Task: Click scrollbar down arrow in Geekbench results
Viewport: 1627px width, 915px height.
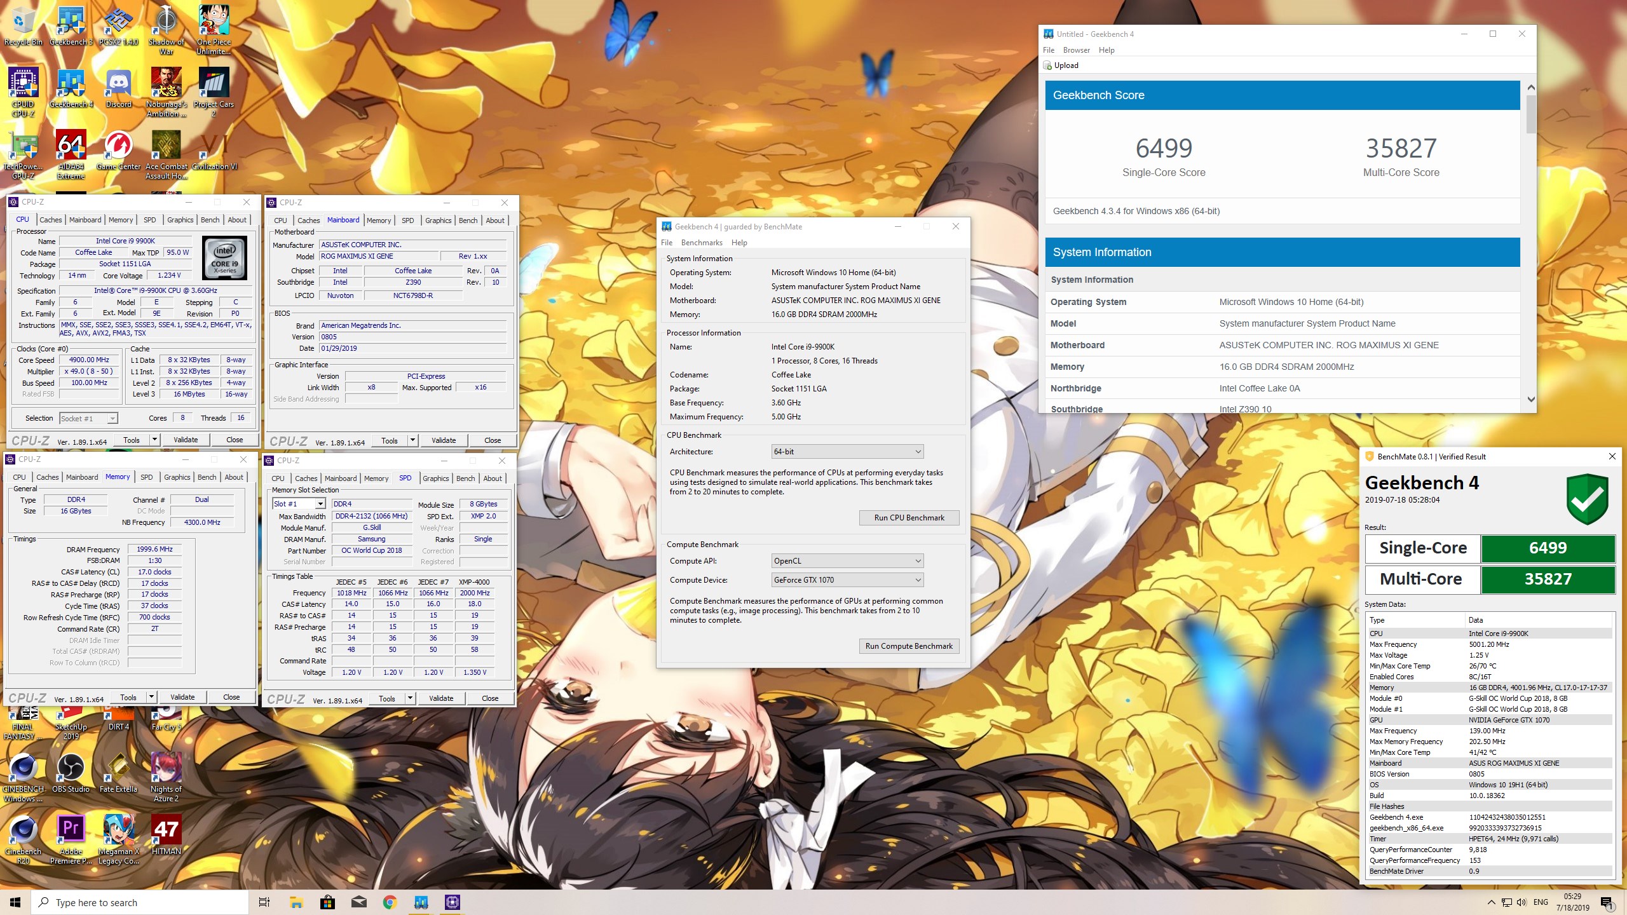Action: 1531,399
